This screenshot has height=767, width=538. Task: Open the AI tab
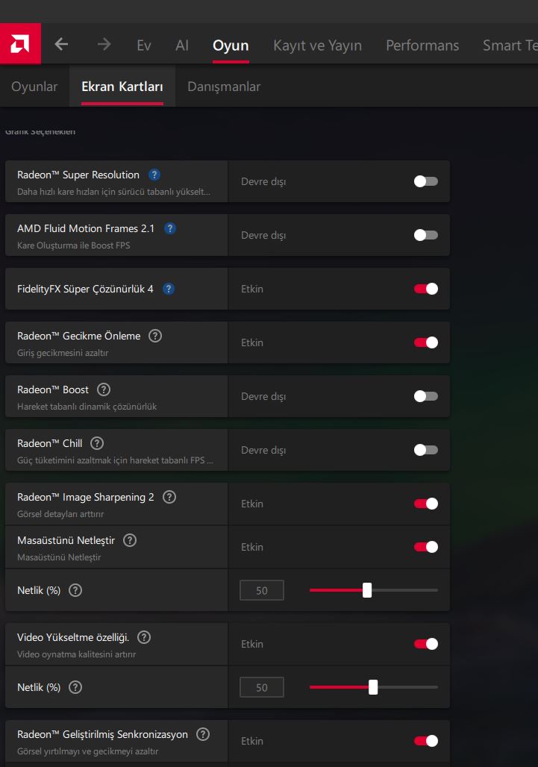click(182, 46)
